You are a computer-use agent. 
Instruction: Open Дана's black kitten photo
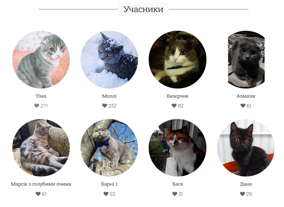click(x=246, y=148)
